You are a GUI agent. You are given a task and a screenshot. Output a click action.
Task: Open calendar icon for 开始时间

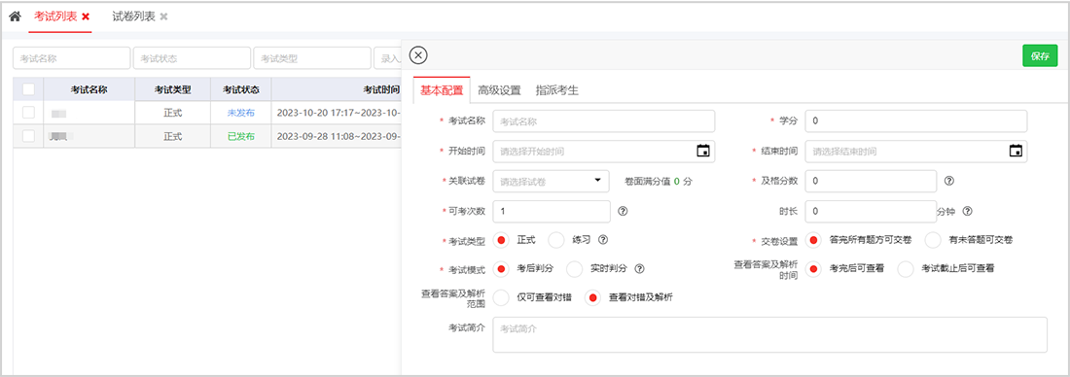point(703,151)
